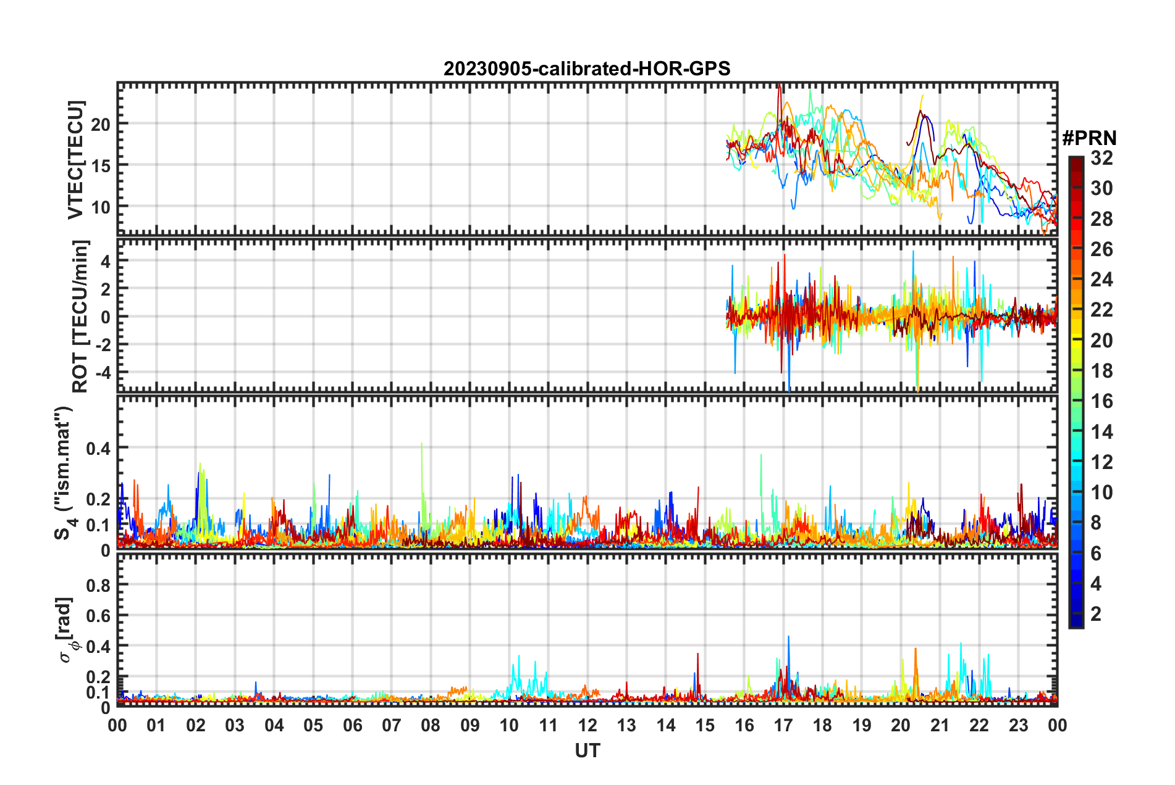Viewport: 1175px width, 785px height.
Task: Click colorbar tick label 6
Action: tap(1096, 554)
